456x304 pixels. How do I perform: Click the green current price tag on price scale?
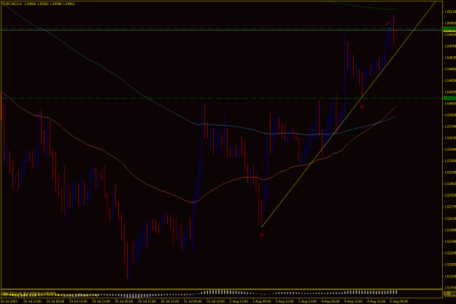(449, 28)
